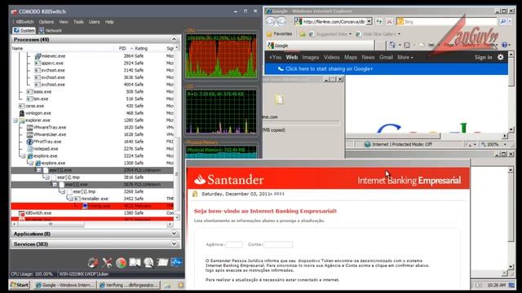
Task: Click the folder icon in file copy dialog
Action: [x=279, y=99]
